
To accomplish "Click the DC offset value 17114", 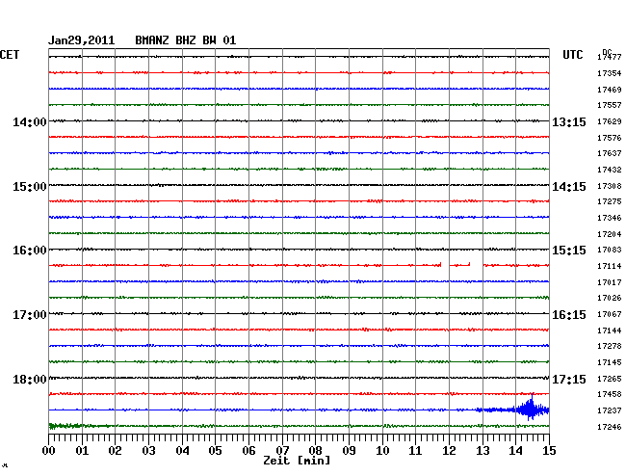I will click(610, 266).
